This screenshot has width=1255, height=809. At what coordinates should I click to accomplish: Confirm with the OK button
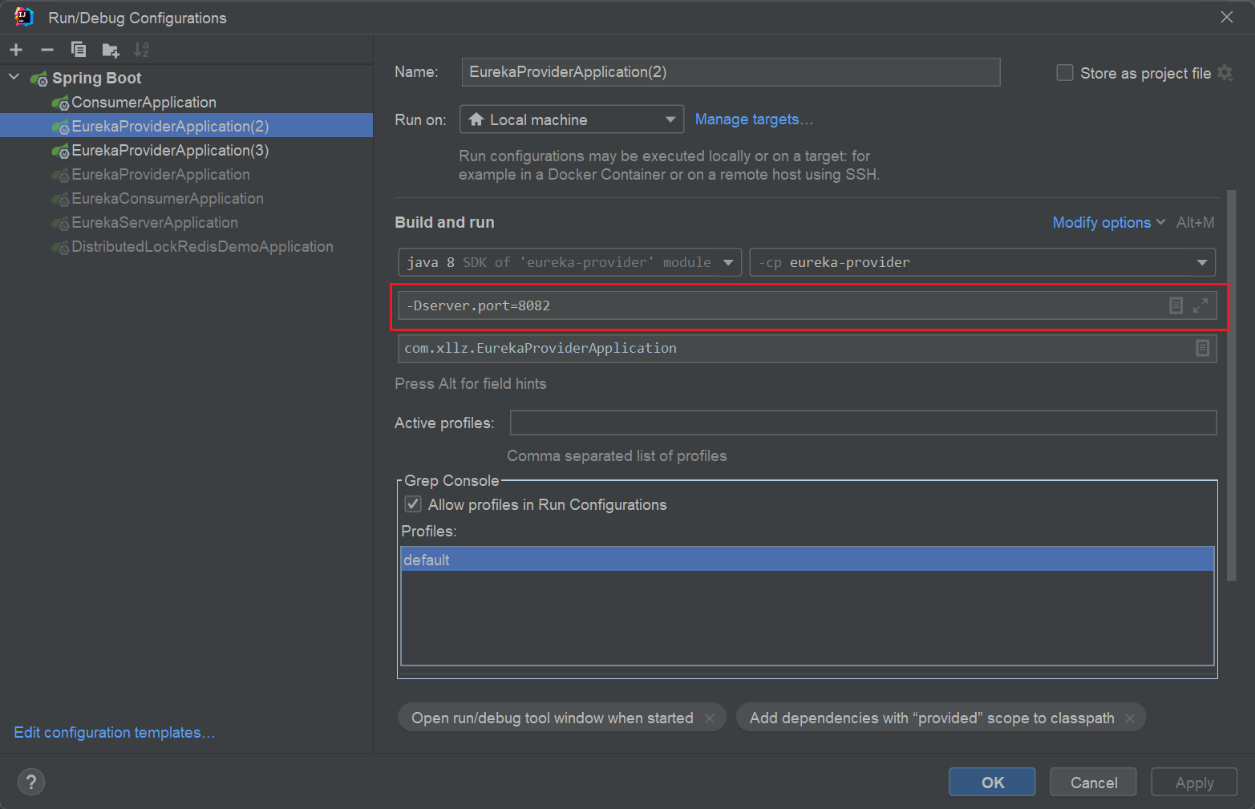tap(992, 783)
